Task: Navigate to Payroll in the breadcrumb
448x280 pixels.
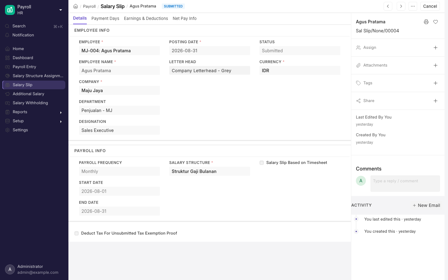Action: pos(89,6)
